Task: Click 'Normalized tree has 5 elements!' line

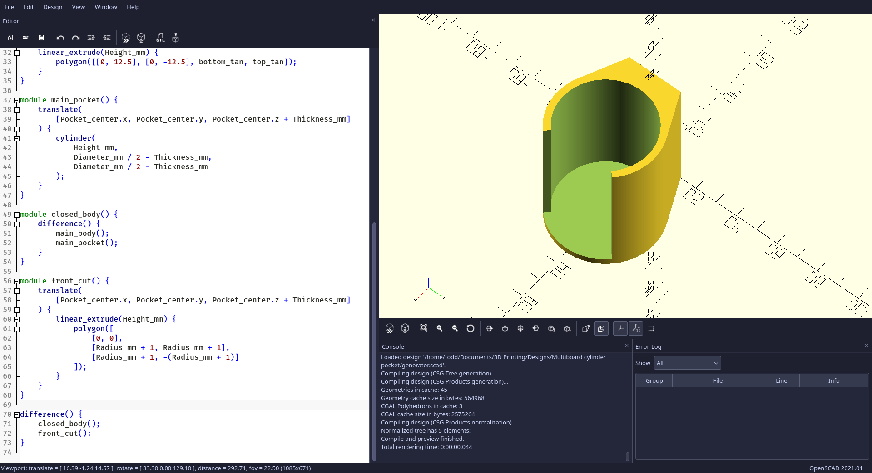Action: pyautogui.click(x=426, y=430)
